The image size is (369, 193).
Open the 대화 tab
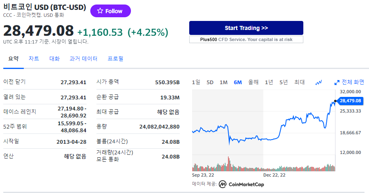point(54,59)
